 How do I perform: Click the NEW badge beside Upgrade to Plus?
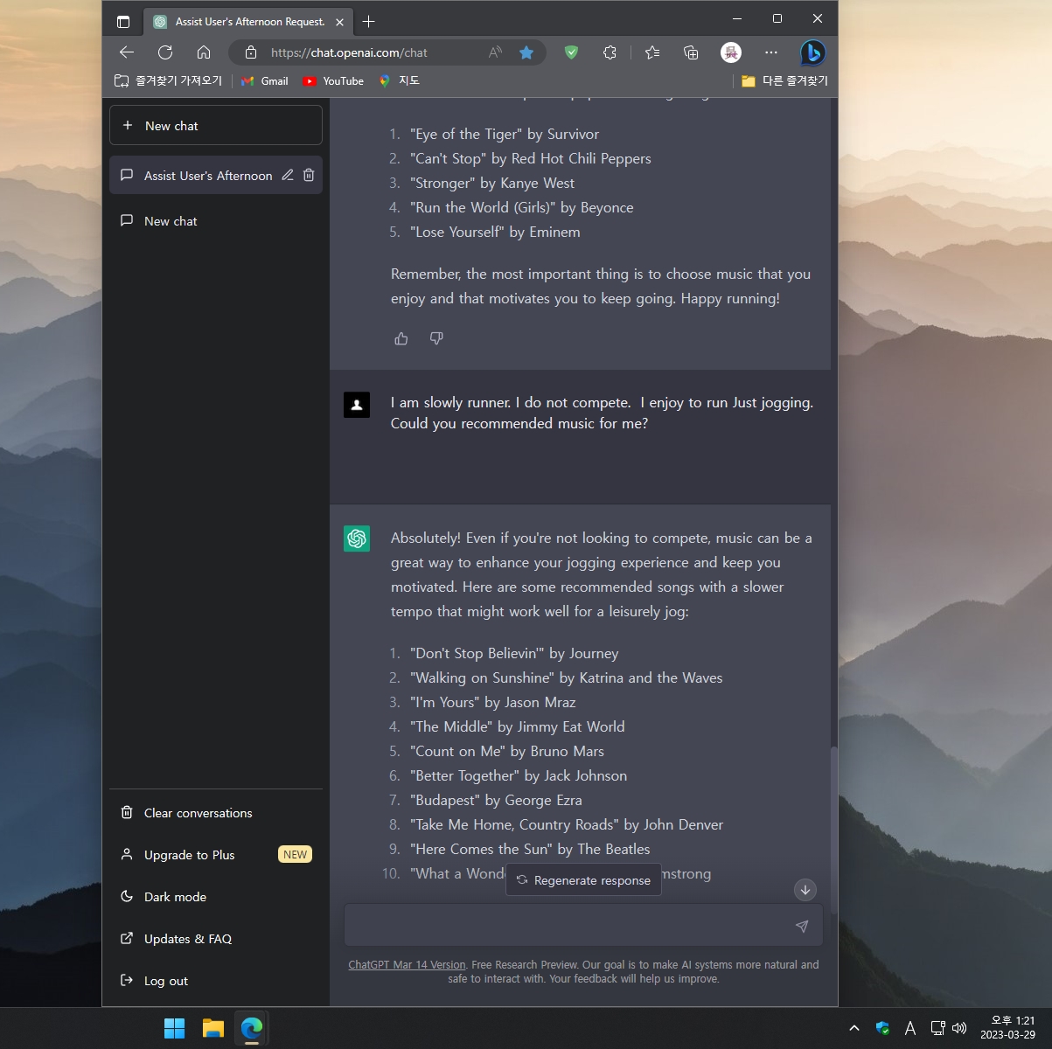point(296,855)
